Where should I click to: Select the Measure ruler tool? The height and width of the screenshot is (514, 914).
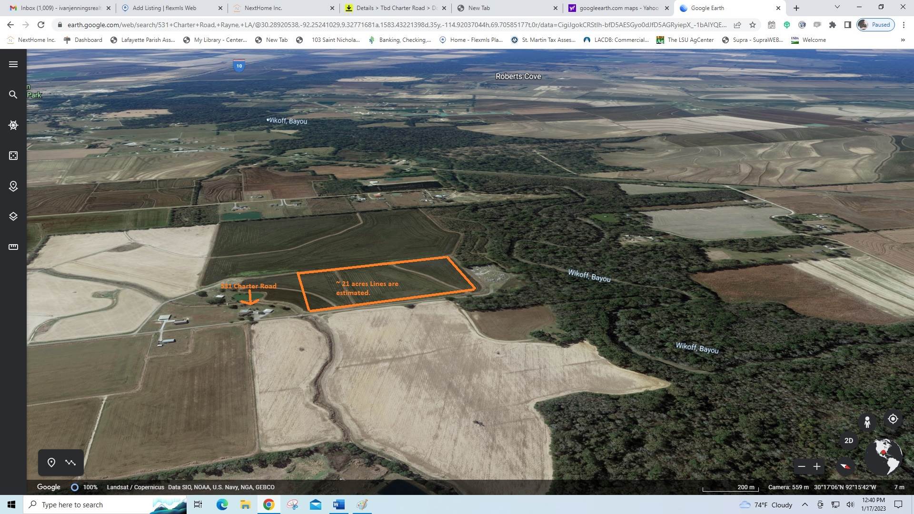pyautogui.click(x=13, y=247)
